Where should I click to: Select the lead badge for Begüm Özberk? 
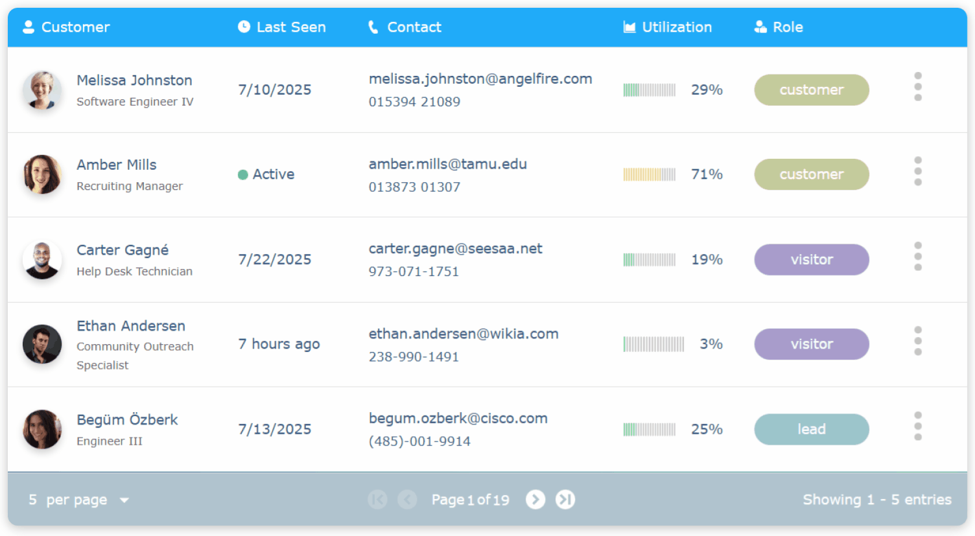click(811, 430)
